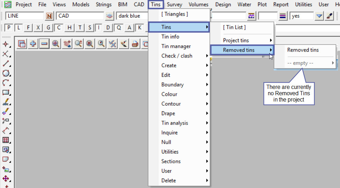Expand the Drape submenu
This screenshot has height=188, width=340.
(x=179, y=113)
